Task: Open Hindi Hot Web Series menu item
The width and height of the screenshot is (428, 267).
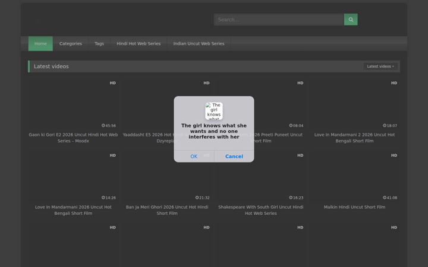Action: coord(139,43)
